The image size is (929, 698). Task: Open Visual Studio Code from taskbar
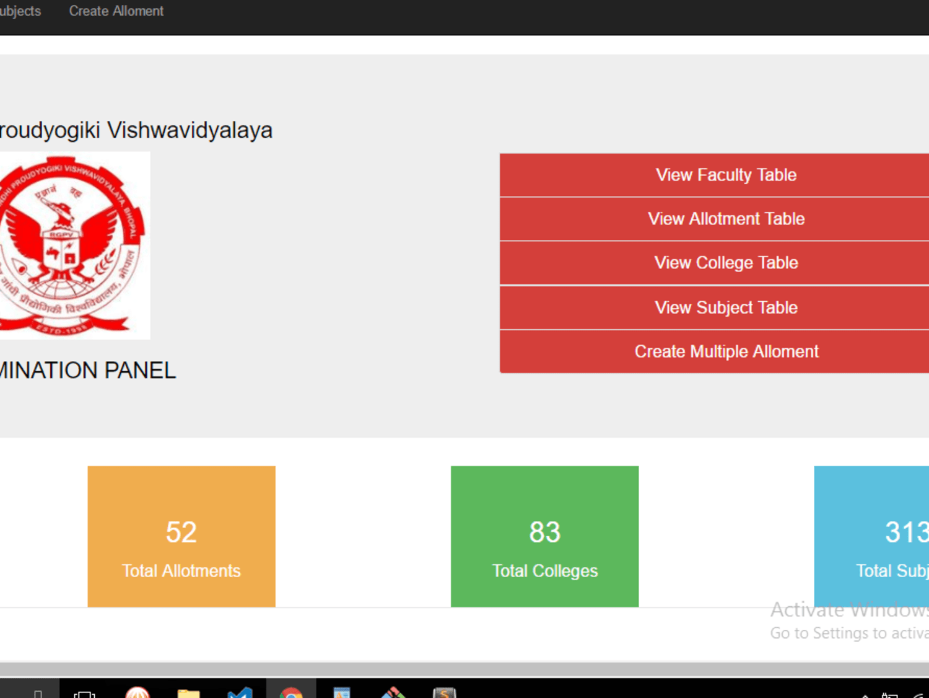click(240, 692)
